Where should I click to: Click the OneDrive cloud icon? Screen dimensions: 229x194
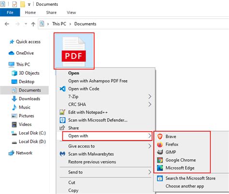point(11,53)
